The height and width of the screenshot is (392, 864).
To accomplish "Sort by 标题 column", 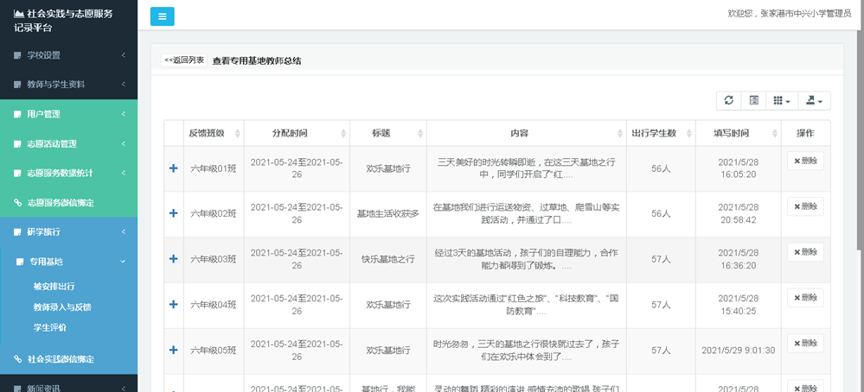I will [x=388, y=133].
